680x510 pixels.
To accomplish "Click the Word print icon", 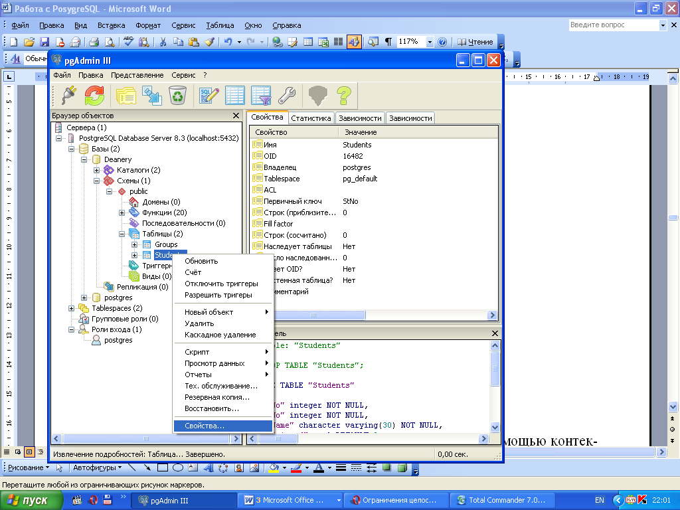I will coord(94,42).
